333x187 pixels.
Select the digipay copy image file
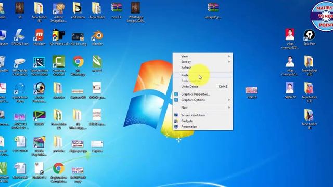click(x=78, y=146)
